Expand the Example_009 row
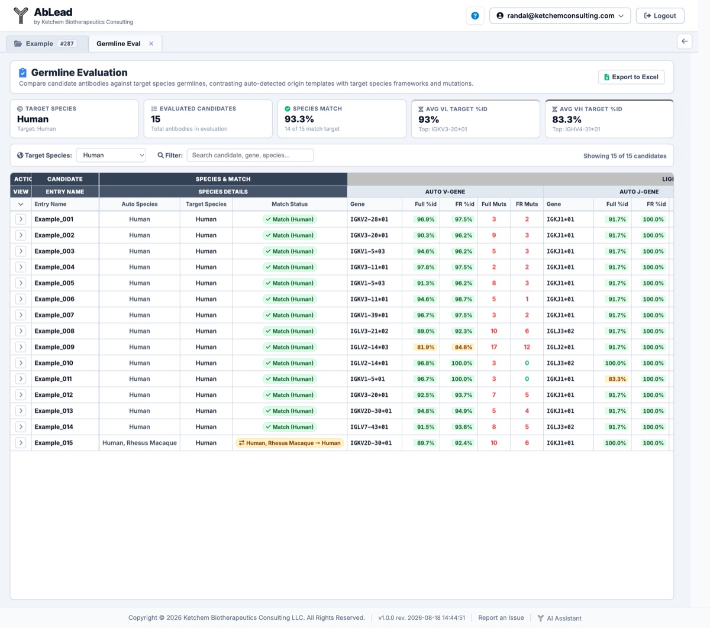Screen dimensions: 710x628 click(x=21, y=347)
